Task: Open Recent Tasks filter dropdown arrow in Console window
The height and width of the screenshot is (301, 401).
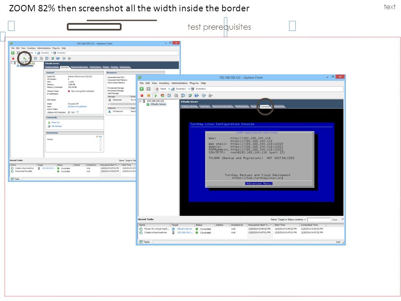Action: click(x=305, y=219)
